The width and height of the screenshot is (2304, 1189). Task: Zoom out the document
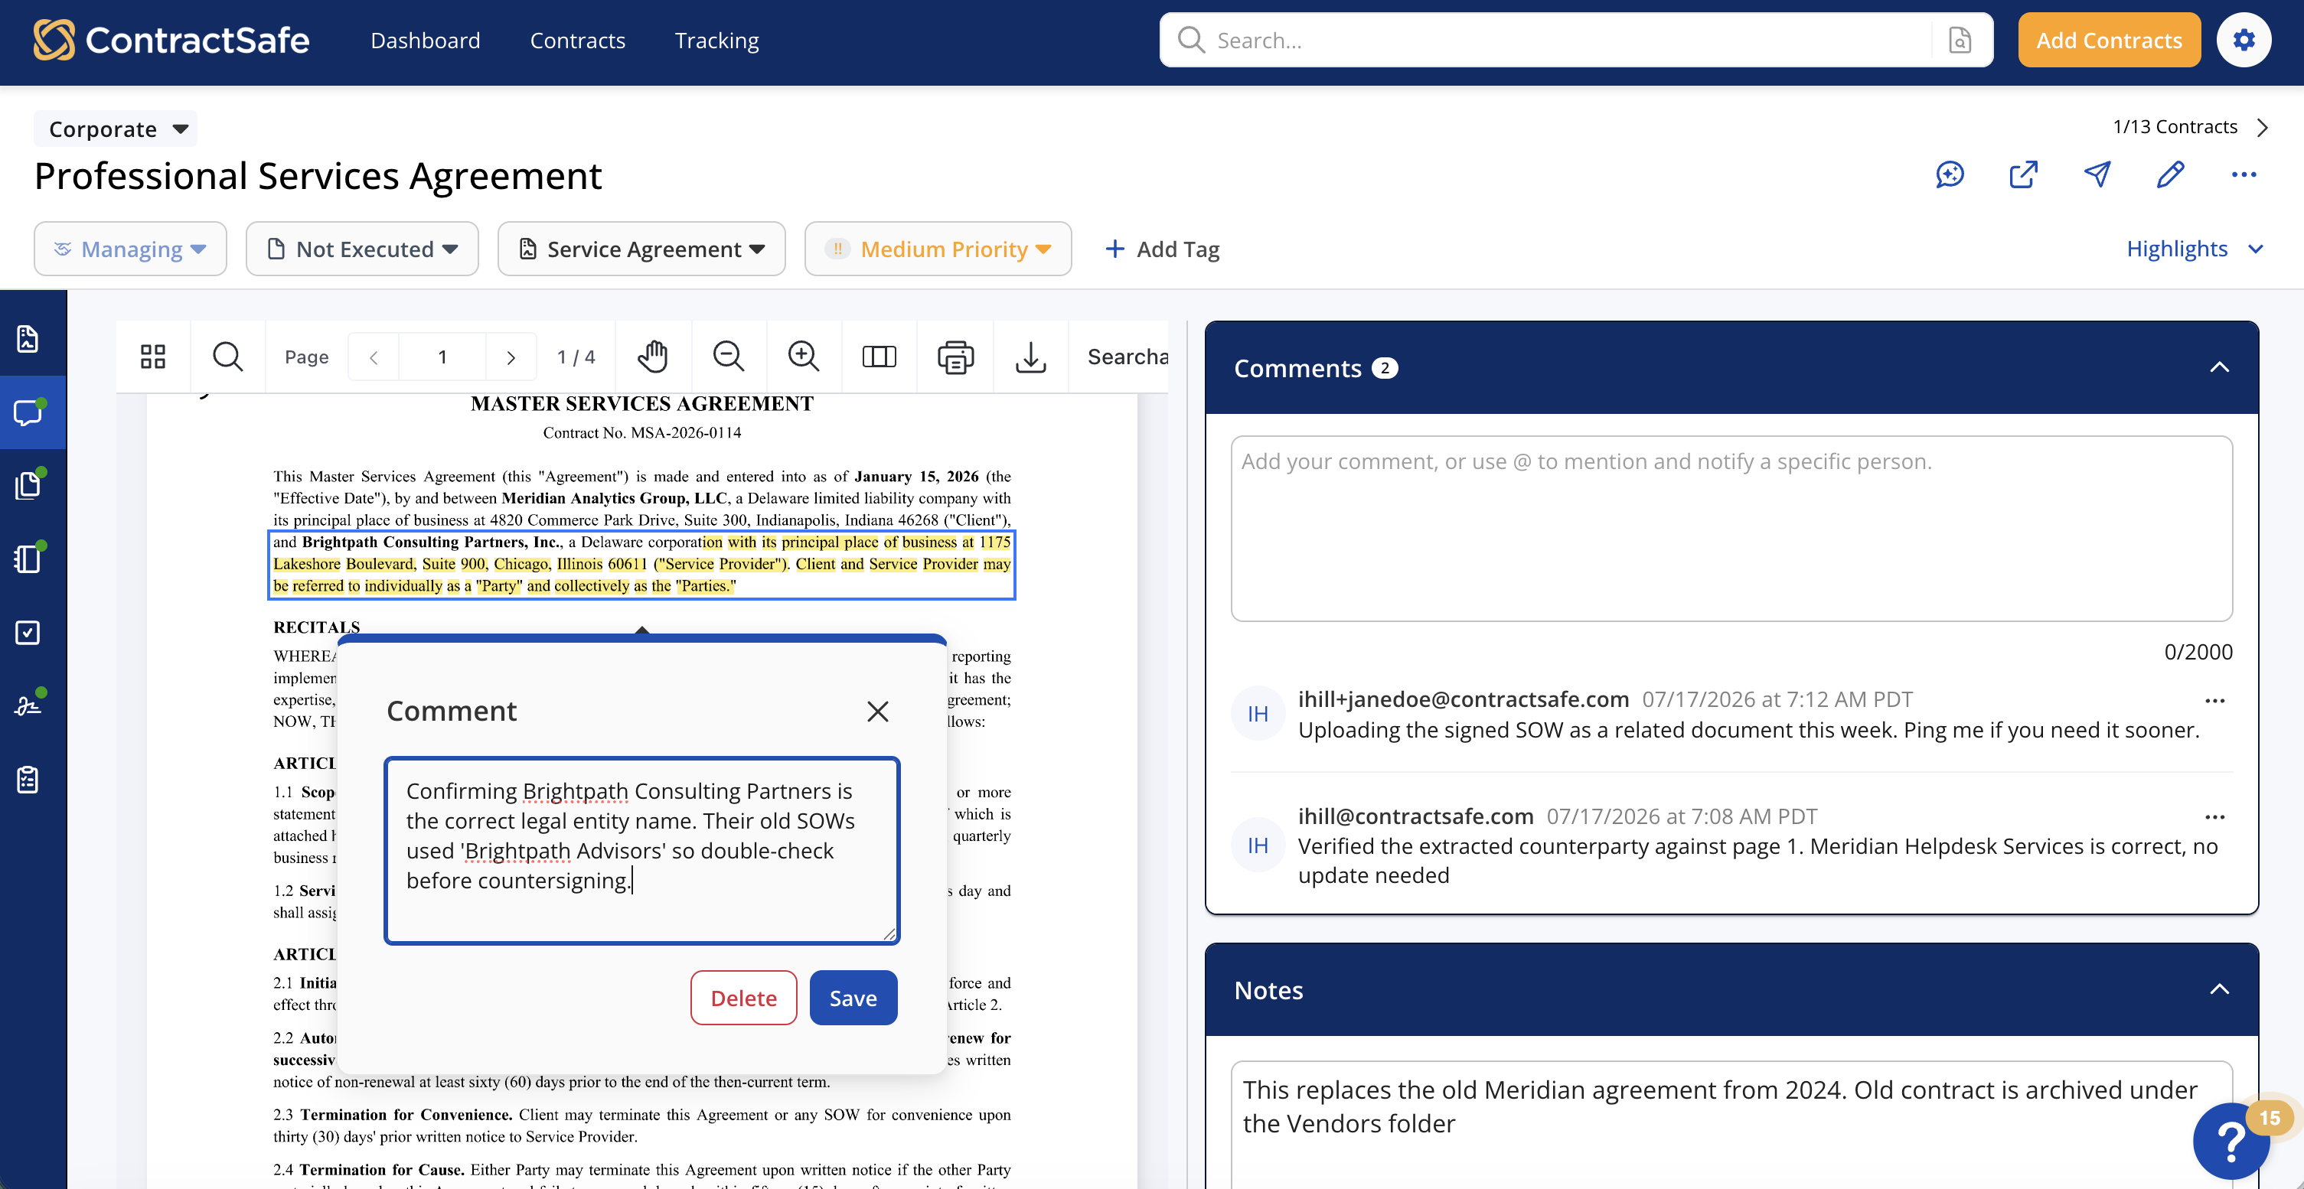pyautogui.click(x=728, y=357)
